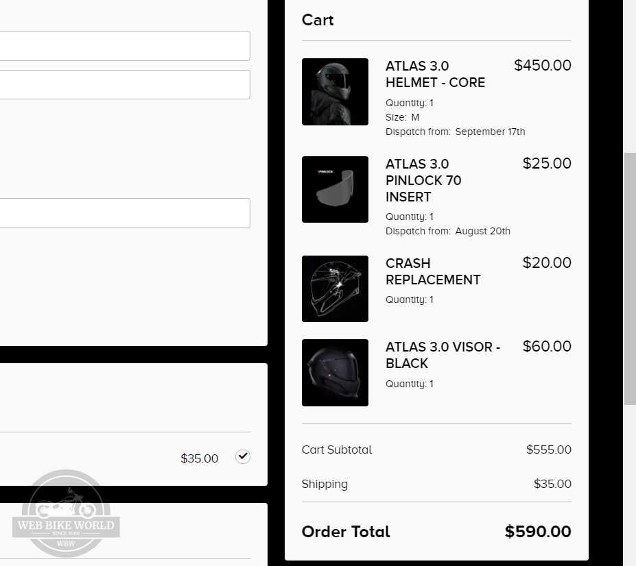Select the Crash Replacement helmet image
This screenshot has width=636, height=566.
point(335,288)
